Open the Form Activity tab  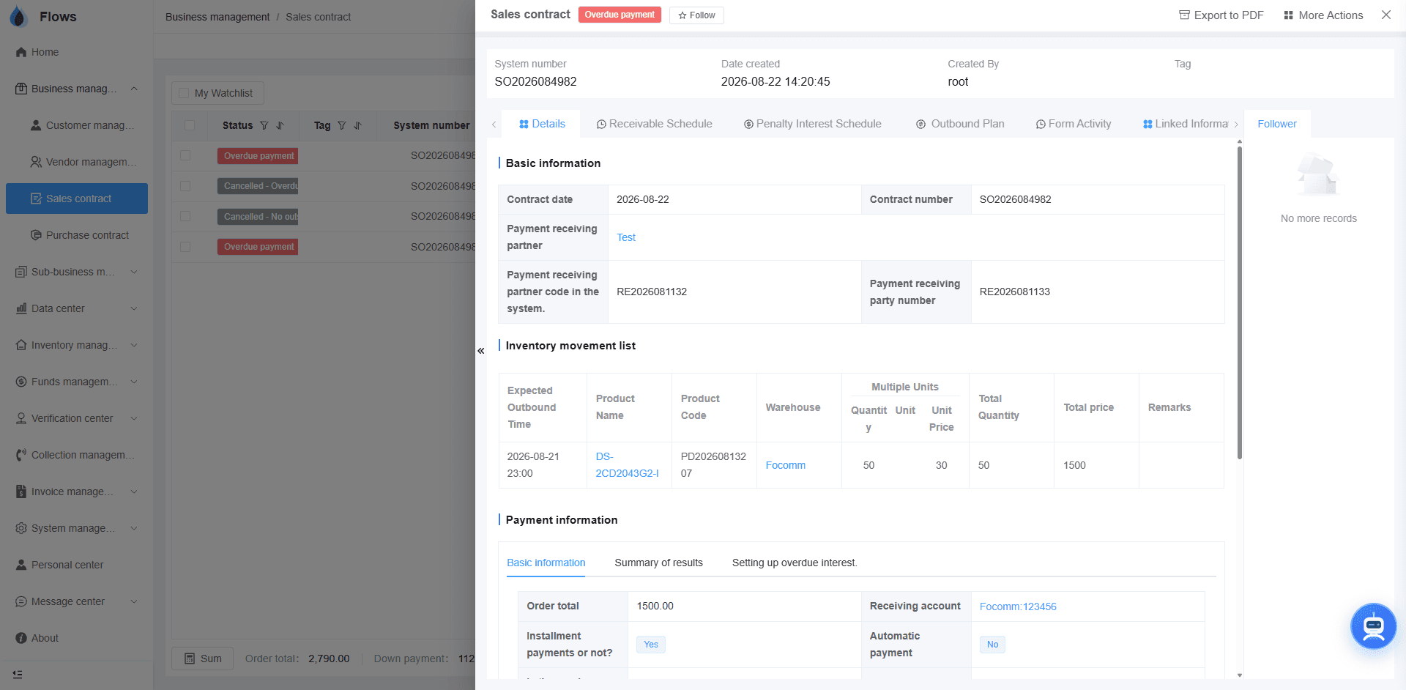tap(1074, 124)
